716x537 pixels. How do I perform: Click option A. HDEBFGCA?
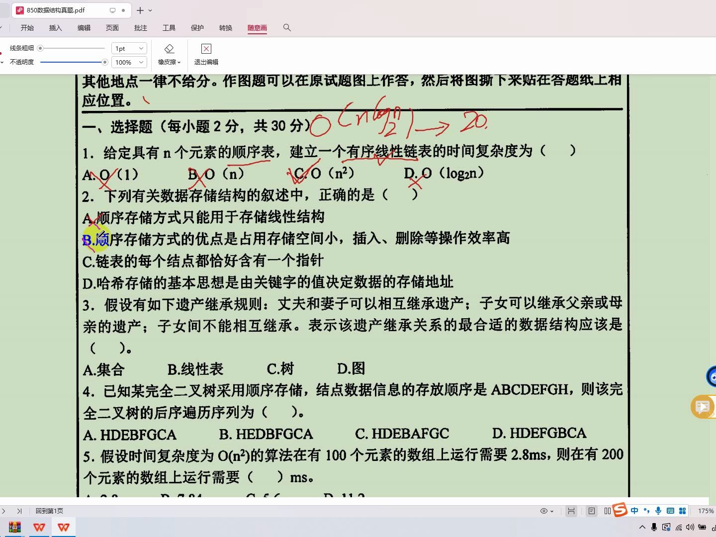click(x=129, y=435)
